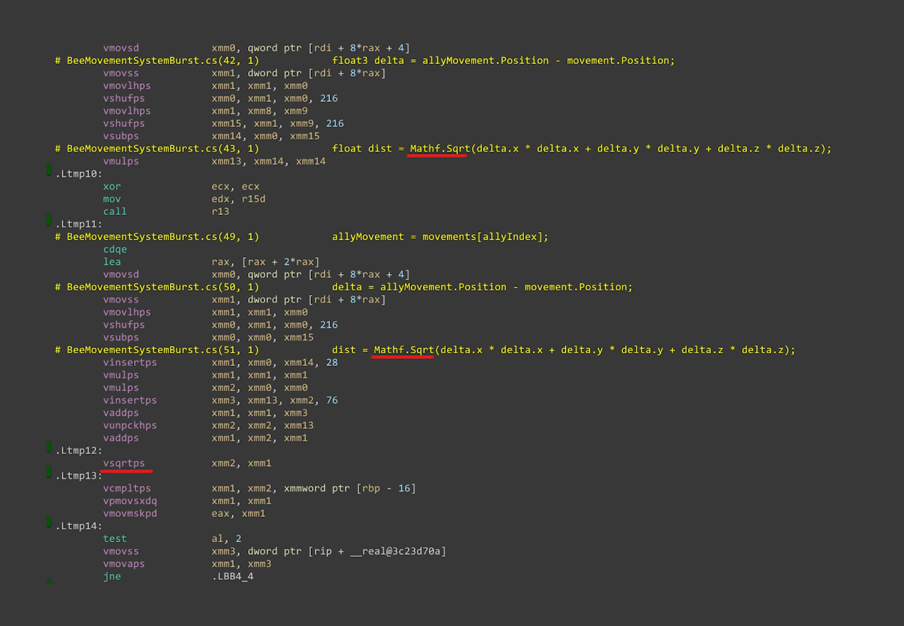Select the 'vsubps xmm0, xmm0, xmm15' instruction
904x626 pixels.
click(x=208, y=338)
